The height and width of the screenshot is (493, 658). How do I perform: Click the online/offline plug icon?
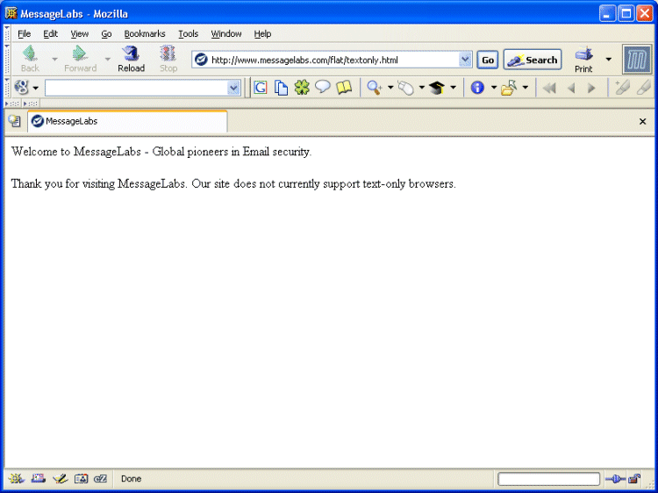click(x=615, y=479)
